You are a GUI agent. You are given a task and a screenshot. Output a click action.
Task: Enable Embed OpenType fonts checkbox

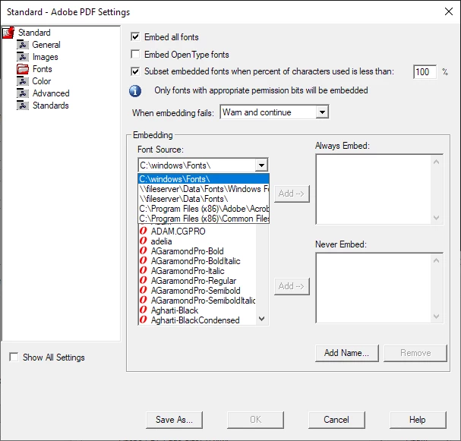tap(135, 55)
